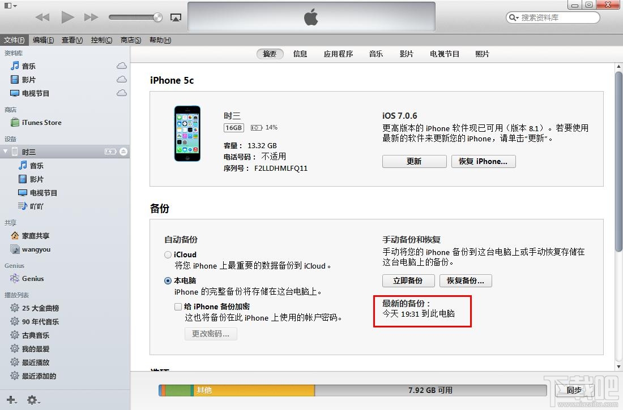Click the MiniPlayer icon beside volume slider
The width and height of the screenshot is (623, 410).
(x=176, y=18)
